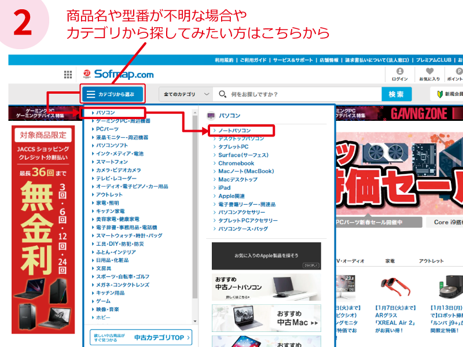Open the Macノート(MacBook) link
463x347 pixels.
point(246,171)
